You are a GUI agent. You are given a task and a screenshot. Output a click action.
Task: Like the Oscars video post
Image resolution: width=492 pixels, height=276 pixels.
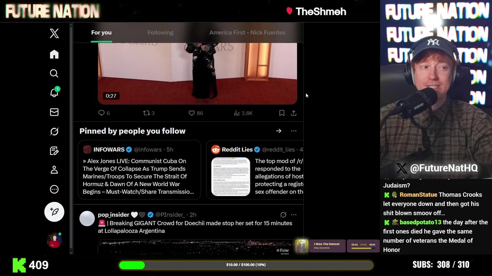[x=196, y=113]
